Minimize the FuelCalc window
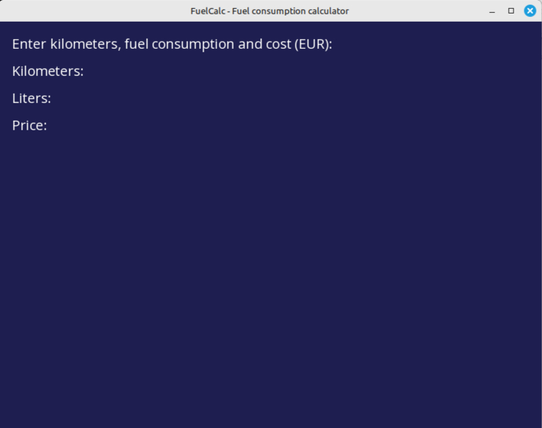 click(492, 11)
